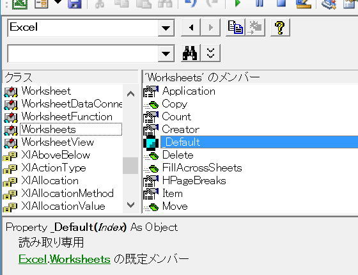This screenshot has width=358, height=275.
Task: Open the Insert object dropdown arrow in toolbar
Action: pos(58,3)
